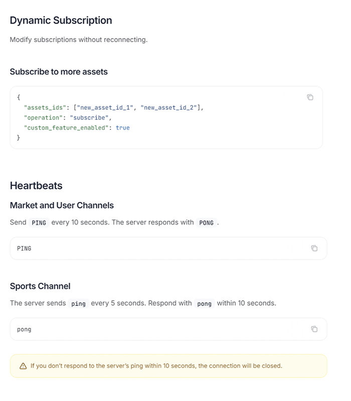This screenshot has height=401, width=351.
Task: Click the inline lowercase ping code
Action: [78, 303]
